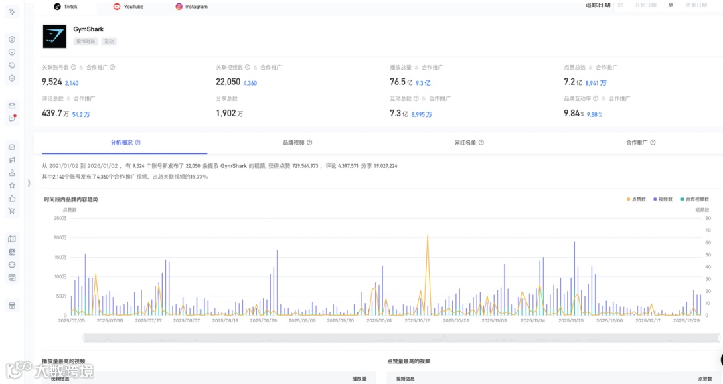Open the storefront icon in the sidebar
Image resolution: width=723 pixels, height=384 pixels.
coord(12,305)
